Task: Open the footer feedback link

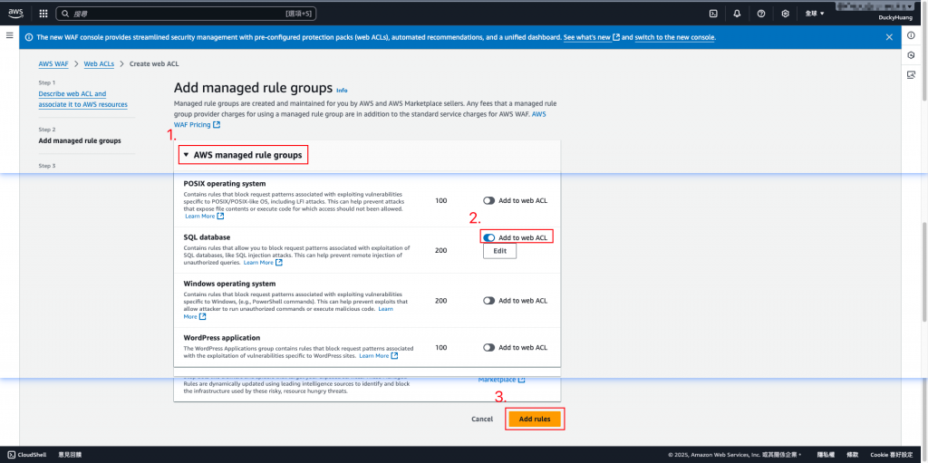Action: 70,455
